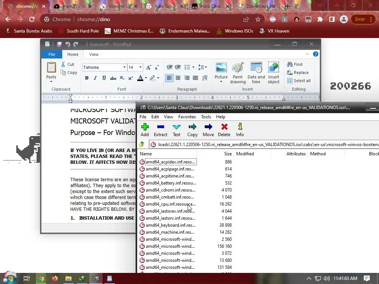Open the 7-Zip Favorites menu
The width and height of the screenshot is (379, 284).
(187, 116)
